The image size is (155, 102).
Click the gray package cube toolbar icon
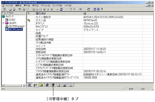(81, 9)
